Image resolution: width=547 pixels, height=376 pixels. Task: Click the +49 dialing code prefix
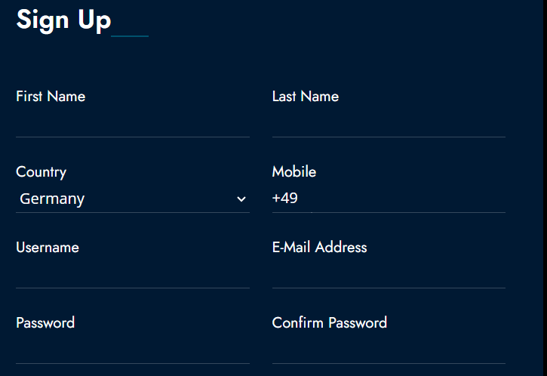284,198
